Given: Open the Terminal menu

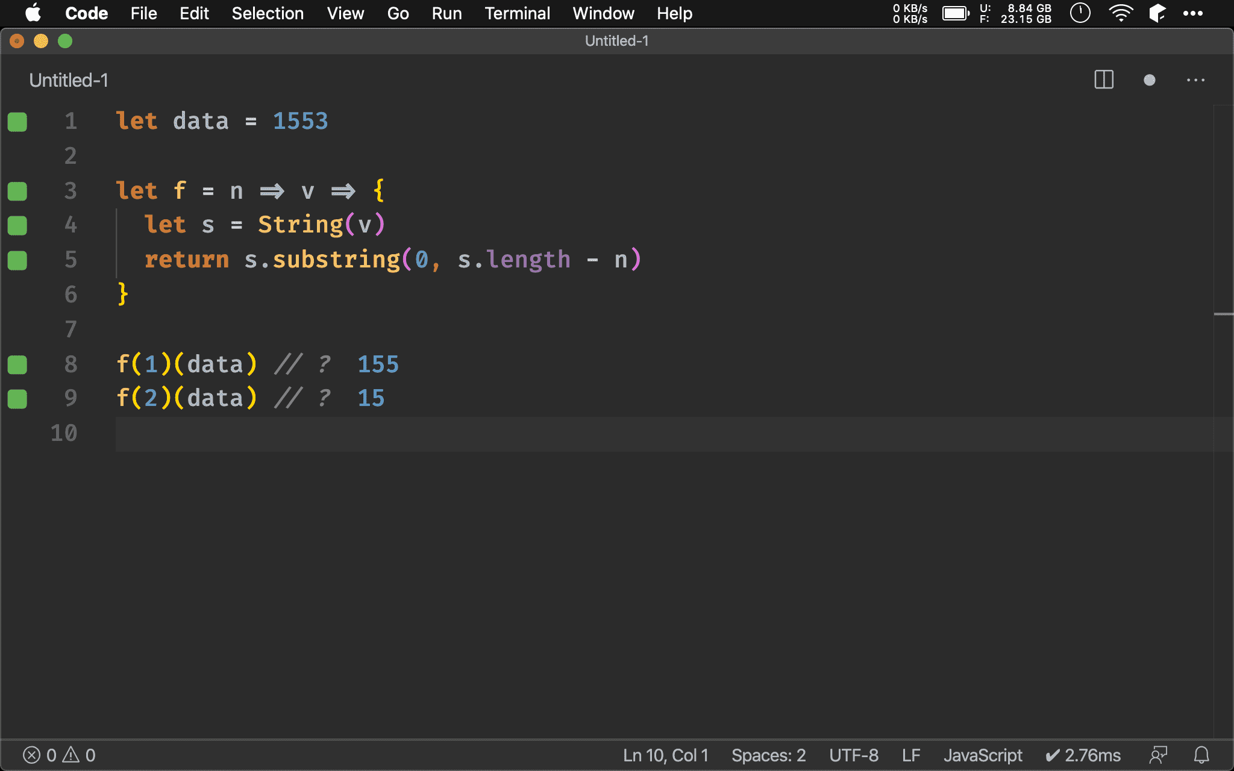Looking at the screenshot, I should pos(517,13).
